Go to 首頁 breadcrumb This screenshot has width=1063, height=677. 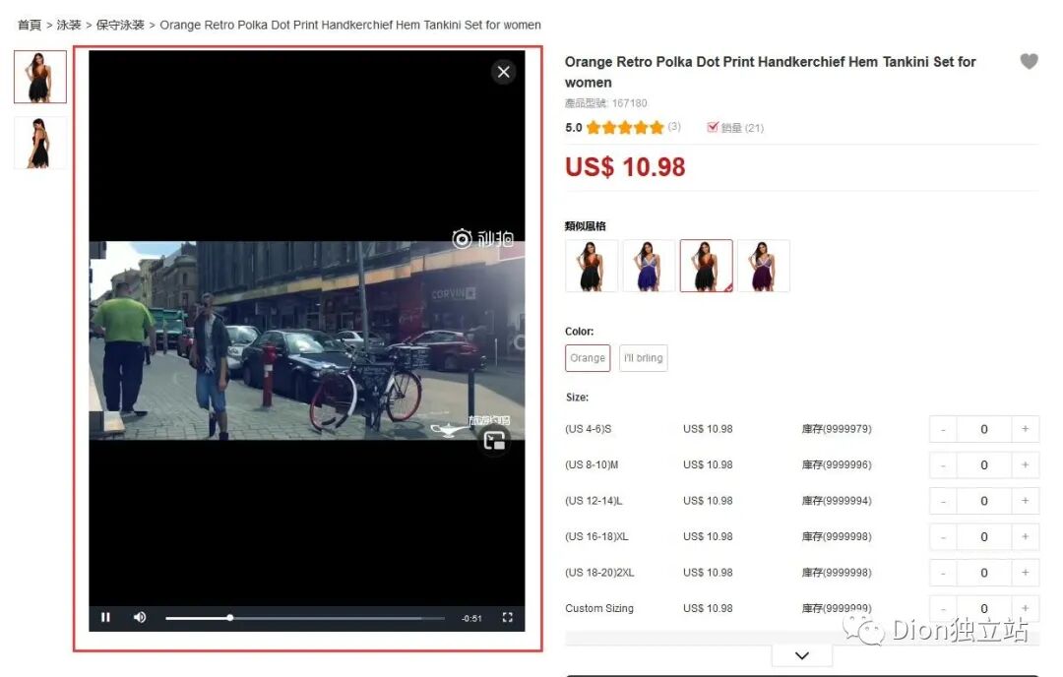[30, 25]
